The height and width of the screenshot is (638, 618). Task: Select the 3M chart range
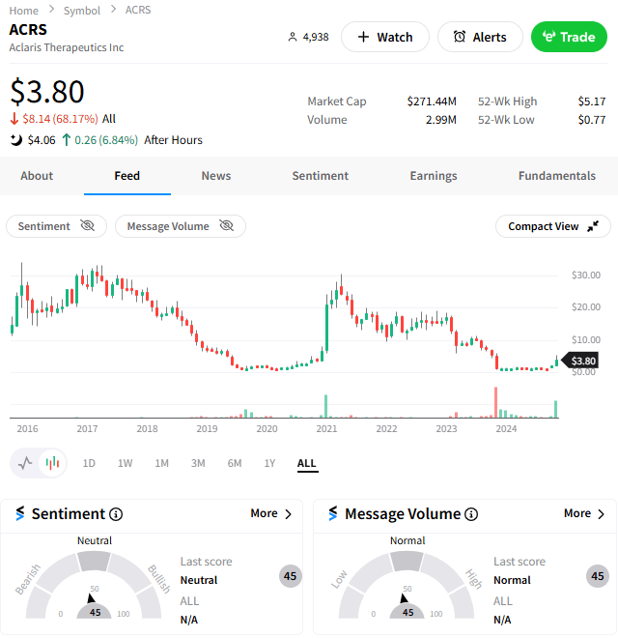click(x=198, y=463)
